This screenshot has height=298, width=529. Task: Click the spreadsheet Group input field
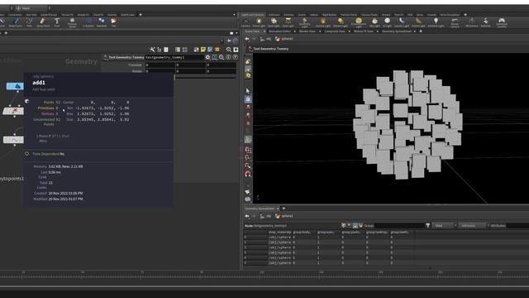coord(399,225)
